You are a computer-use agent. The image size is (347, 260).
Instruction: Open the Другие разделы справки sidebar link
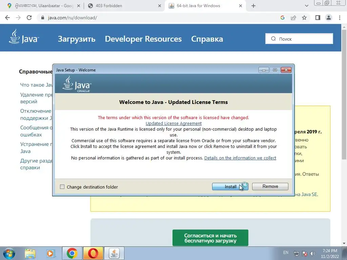pos(36,164)
